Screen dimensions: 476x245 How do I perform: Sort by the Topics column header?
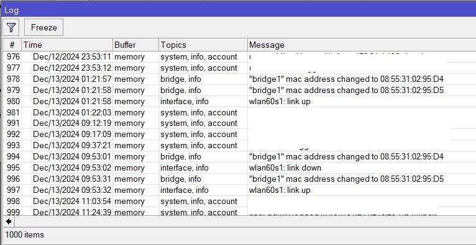[x=203, y=45]
